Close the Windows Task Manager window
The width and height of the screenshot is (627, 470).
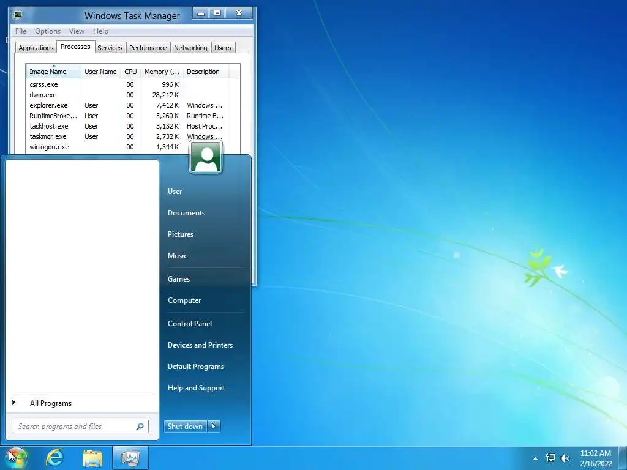(239, 13)
